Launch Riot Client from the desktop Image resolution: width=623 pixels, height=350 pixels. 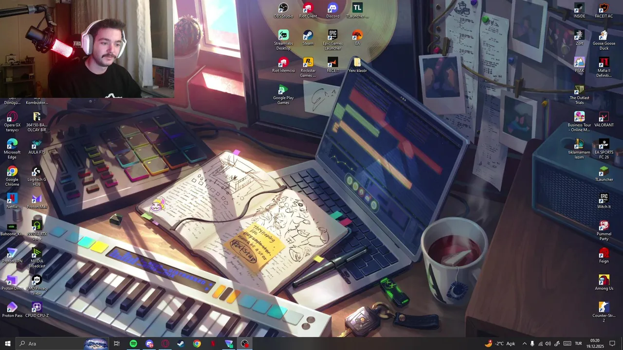(308, 11)
